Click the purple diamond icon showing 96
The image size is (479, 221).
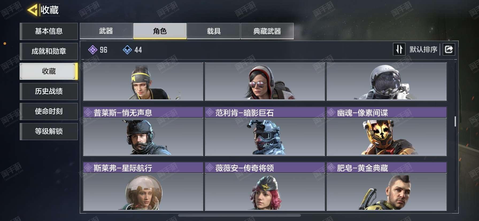[x=93, y=50]
